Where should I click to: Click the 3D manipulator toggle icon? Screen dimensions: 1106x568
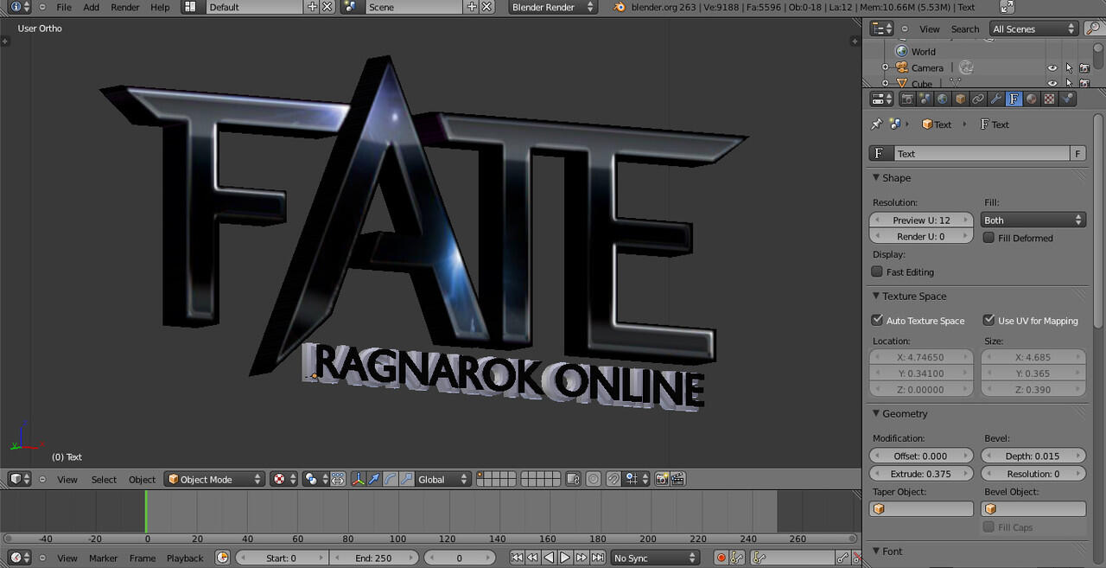coord(358,479)
